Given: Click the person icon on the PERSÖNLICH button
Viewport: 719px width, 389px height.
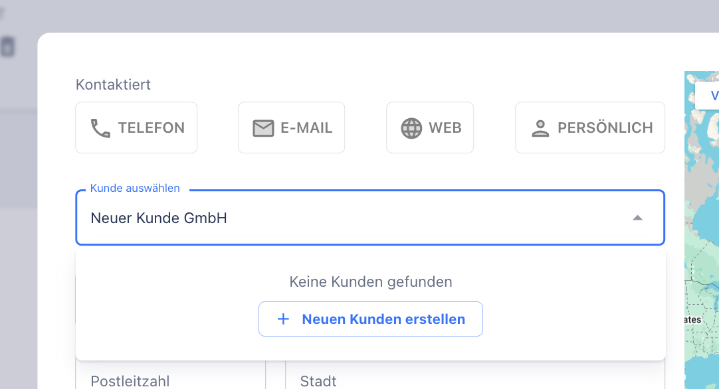Looking at the screenshot, I should click(541, 127).
